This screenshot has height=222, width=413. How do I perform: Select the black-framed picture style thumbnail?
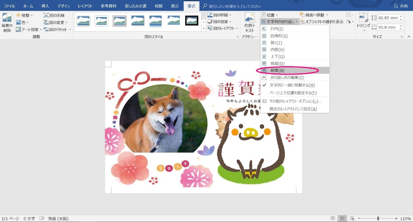[x=192, y=21]
